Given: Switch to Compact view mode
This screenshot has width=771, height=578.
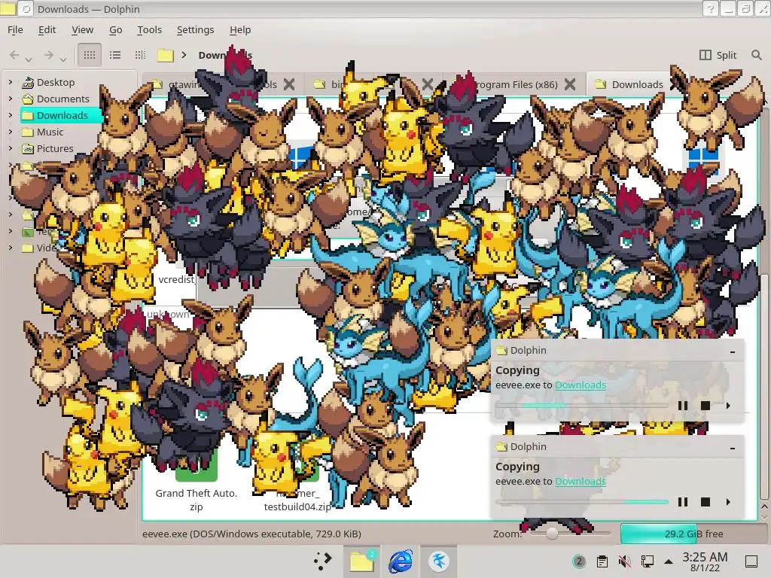Looking at the screenshot, I should pyautogui.click(x=115, y=55).
